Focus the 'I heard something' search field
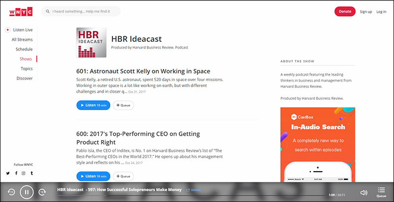 click(81, 11)
